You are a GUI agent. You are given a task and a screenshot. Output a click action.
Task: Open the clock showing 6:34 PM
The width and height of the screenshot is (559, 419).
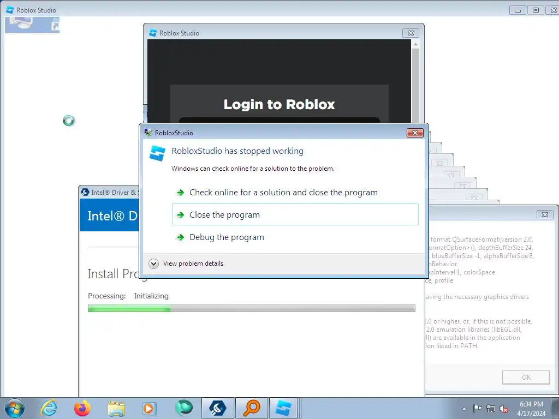coord(531,408)
